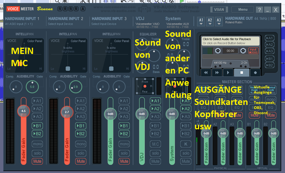Route cassette playback to bus B2
The image size is (285, 173).
[x=269, y=65]
